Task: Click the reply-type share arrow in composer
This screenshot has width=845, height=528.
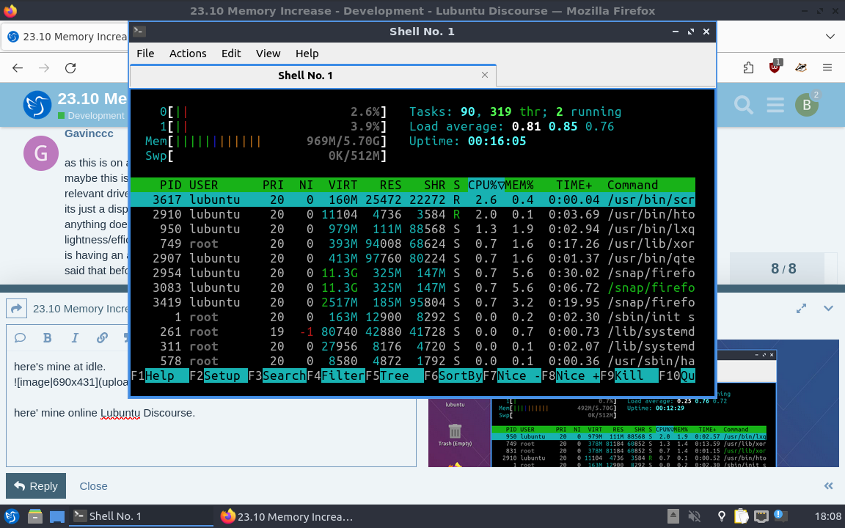Action: (16, 309)
